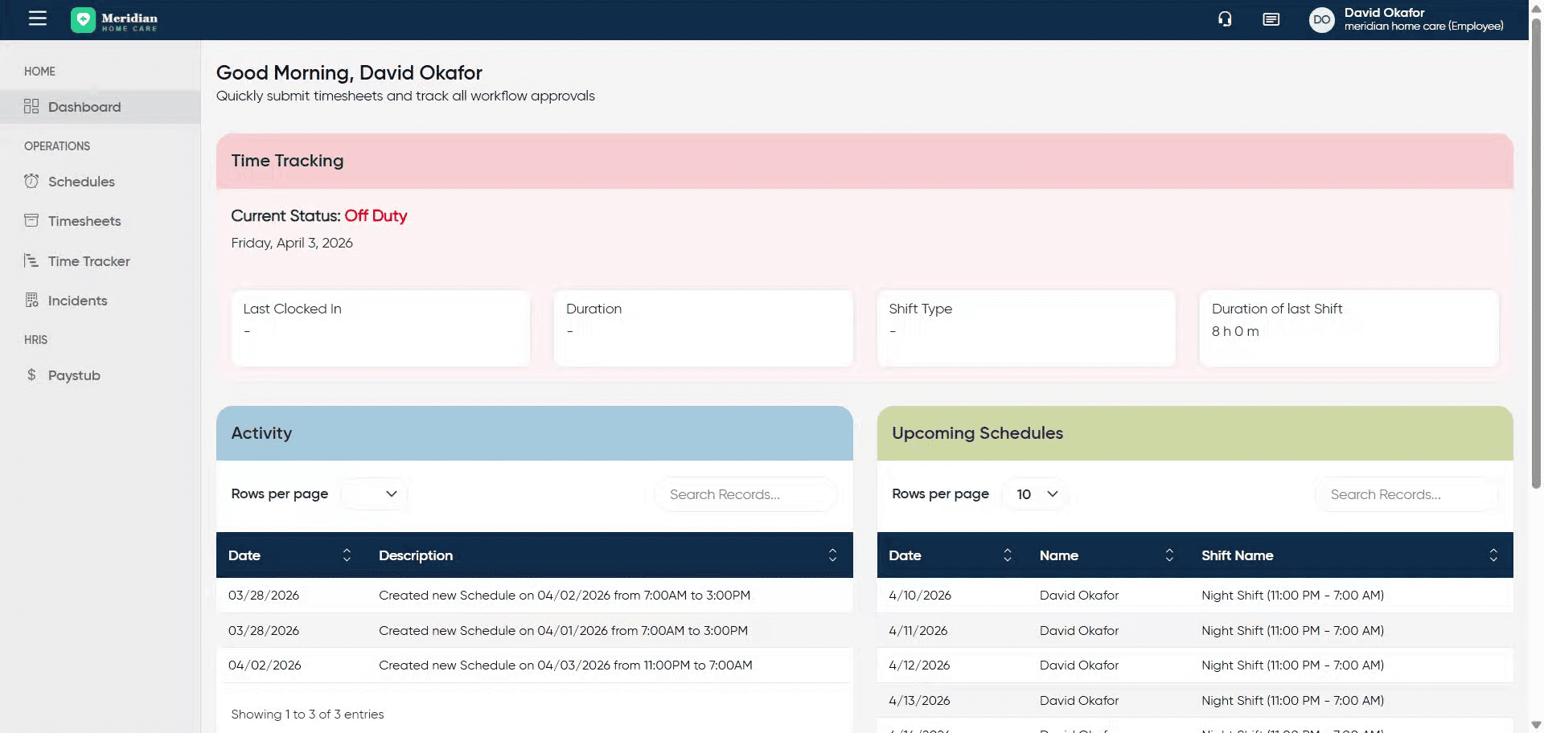Expand Upcoming Schedules rows per page dropdown

[1036, 494]
